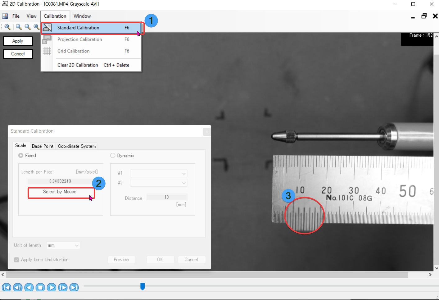Toggle the Apply Lens Undistortion checkbox

pos(17,260)
